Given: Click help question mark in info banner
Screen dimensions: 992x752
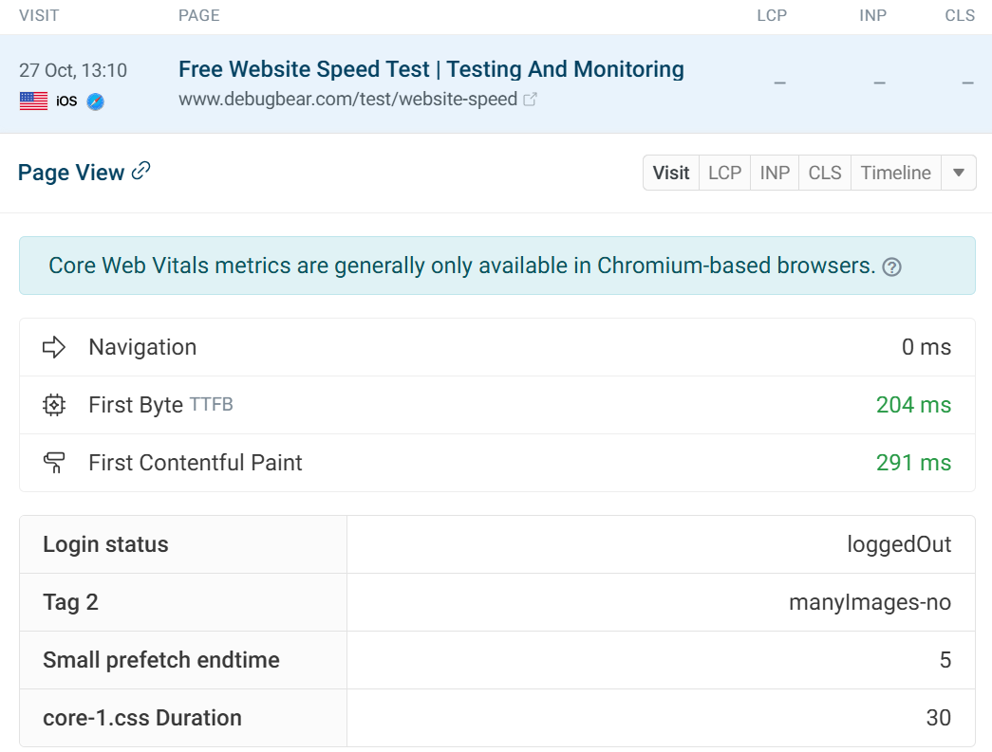Looking at the screenshot, I should click(x=891, y=267).
